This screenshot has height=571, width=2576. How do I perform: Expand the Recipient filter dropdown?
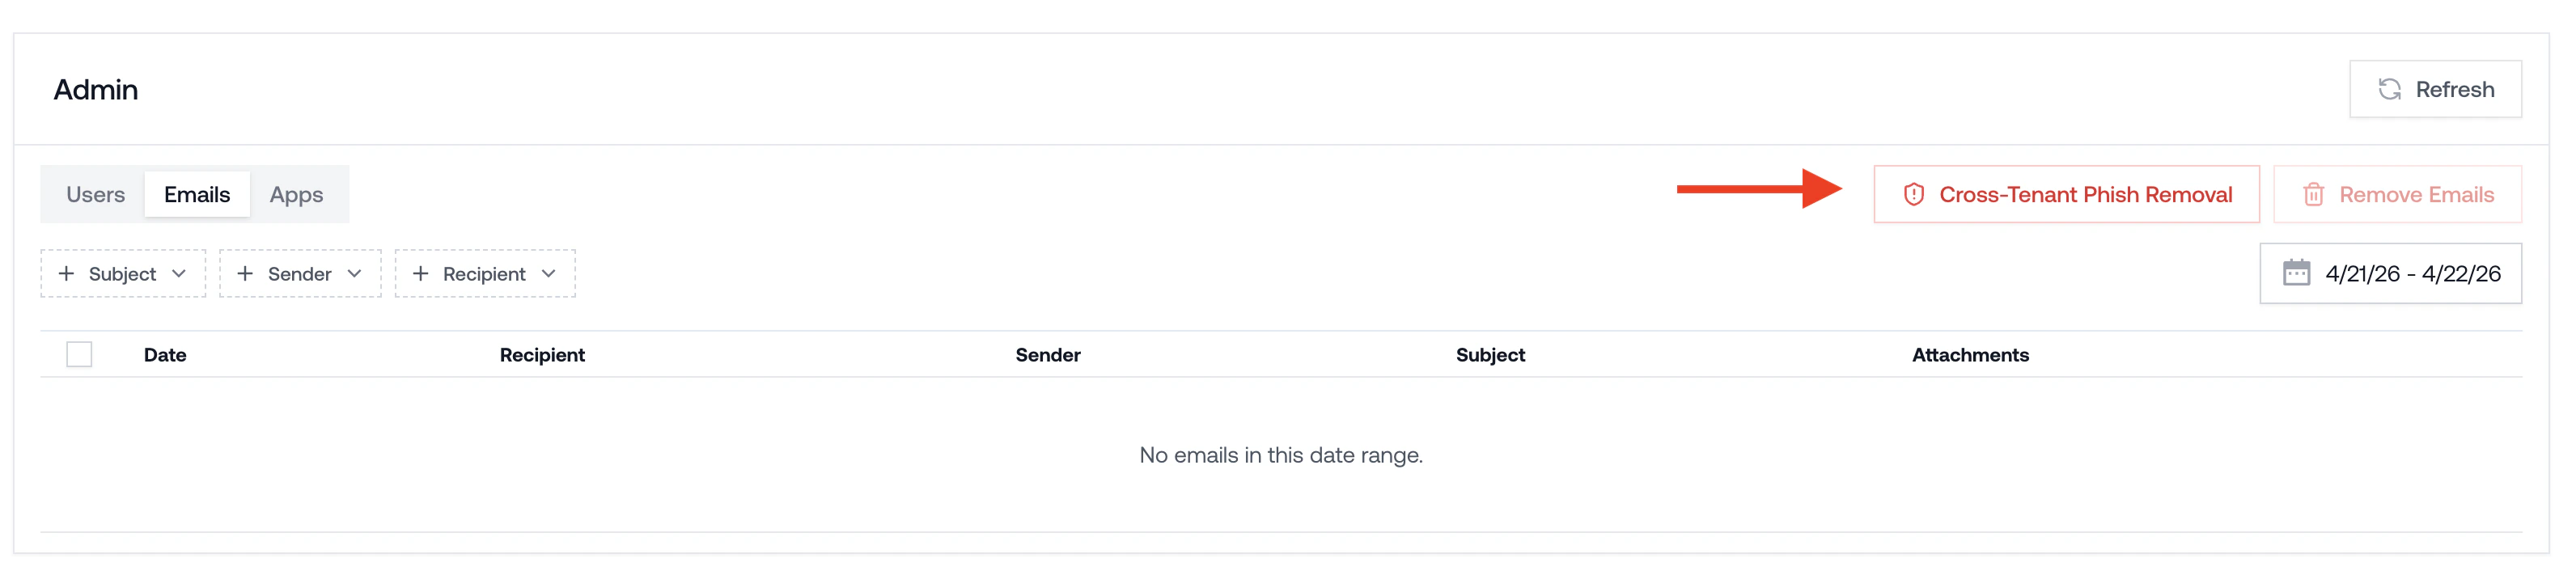coord(548,273)
